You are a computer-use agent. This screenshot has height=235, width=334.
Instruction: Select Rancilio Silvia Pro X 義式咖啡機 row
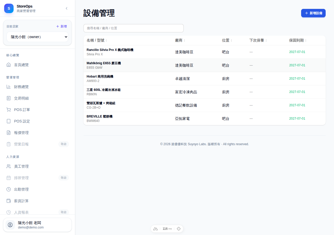coord(205,52)
